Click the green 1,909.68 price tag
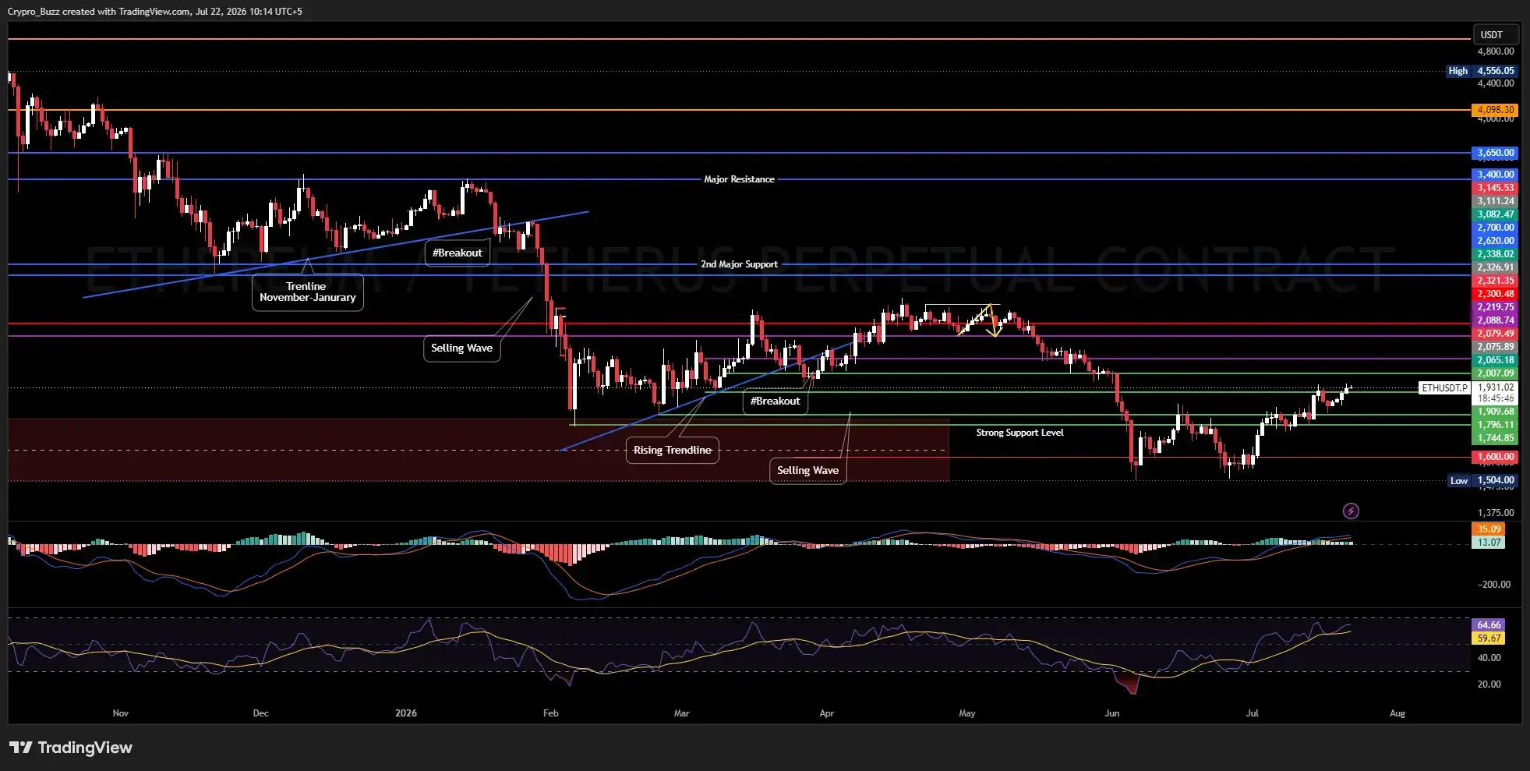Viewport: 1530px width, 771px height. tap(1495, 412)
